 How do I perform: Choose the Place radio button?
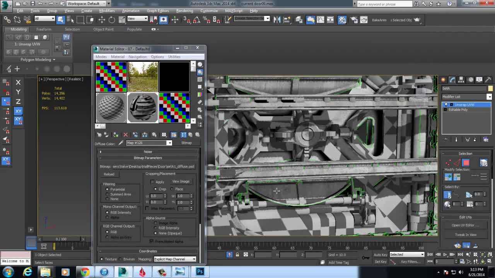coord(172,189)
